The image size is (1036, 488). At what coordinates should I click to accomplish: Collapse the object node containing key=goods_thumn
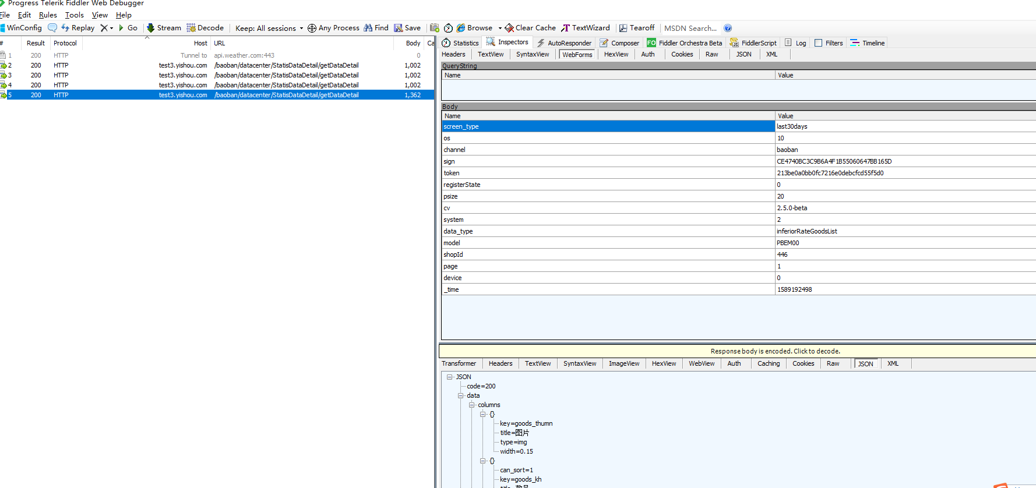coord(483,414)
